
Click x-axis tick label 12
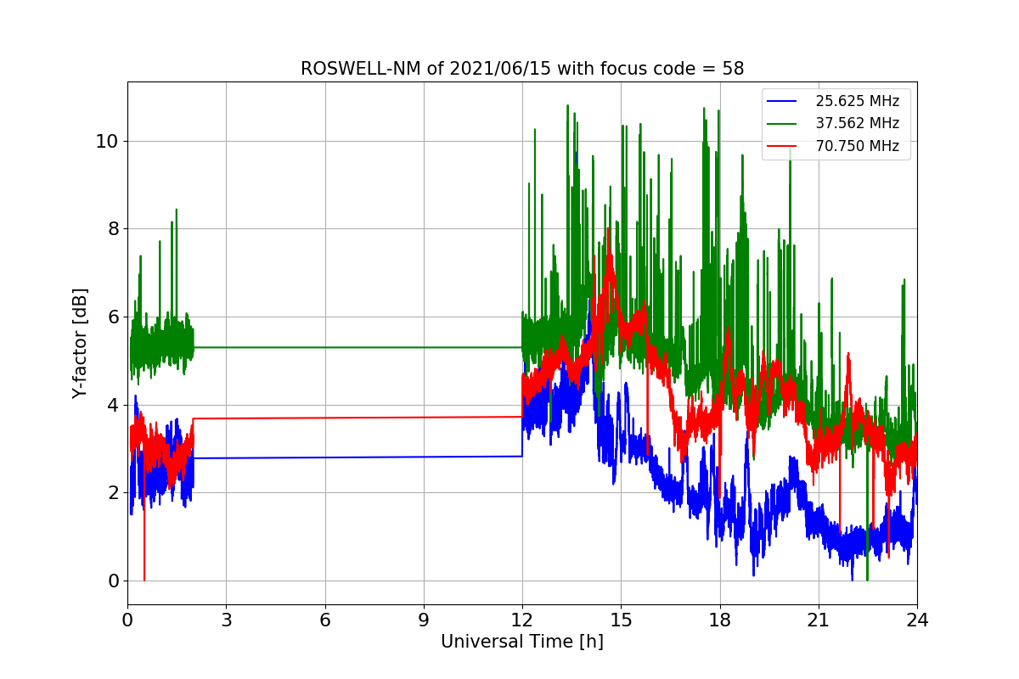[522, 620]
